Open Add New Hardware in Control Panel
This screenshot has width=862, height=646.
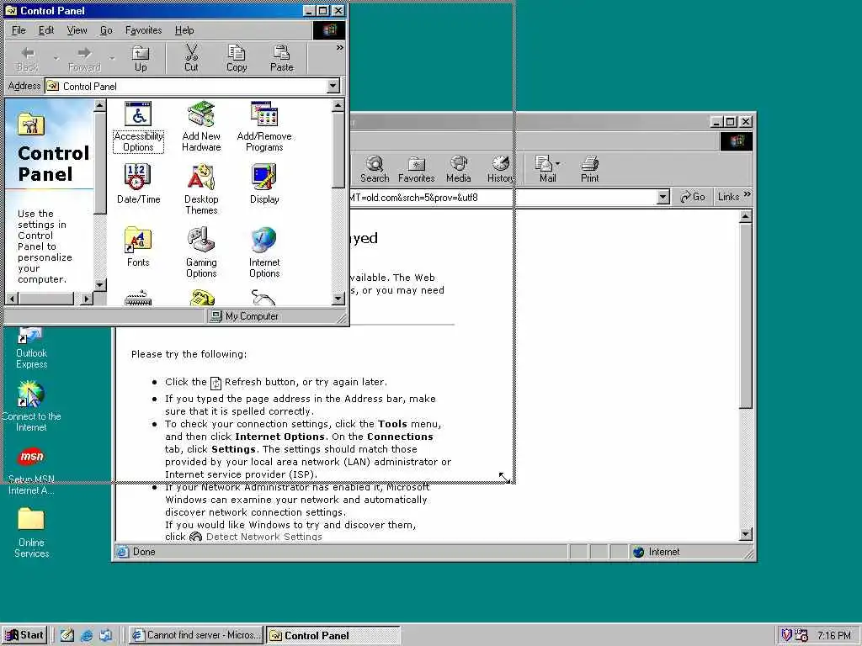(201, 127)
